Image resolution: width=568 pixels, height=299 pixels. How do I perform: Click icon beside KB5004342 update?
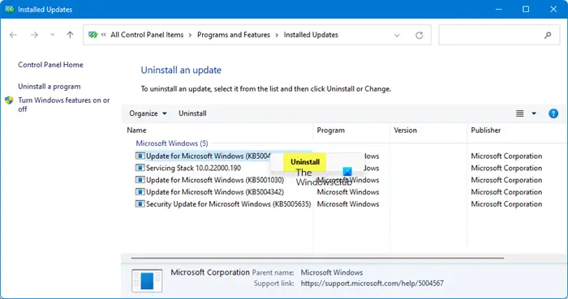(x=140, y=191)
